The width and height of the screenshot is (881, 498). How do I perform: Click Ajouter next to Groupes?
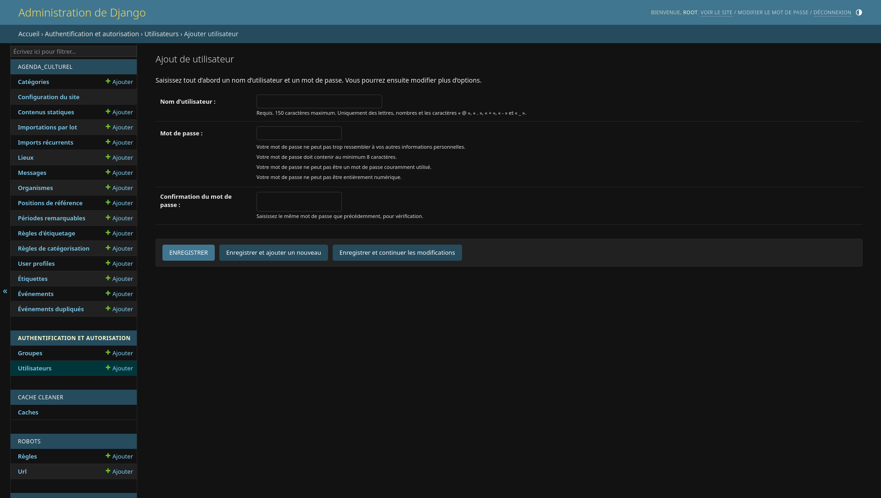[x=119, y=353]
